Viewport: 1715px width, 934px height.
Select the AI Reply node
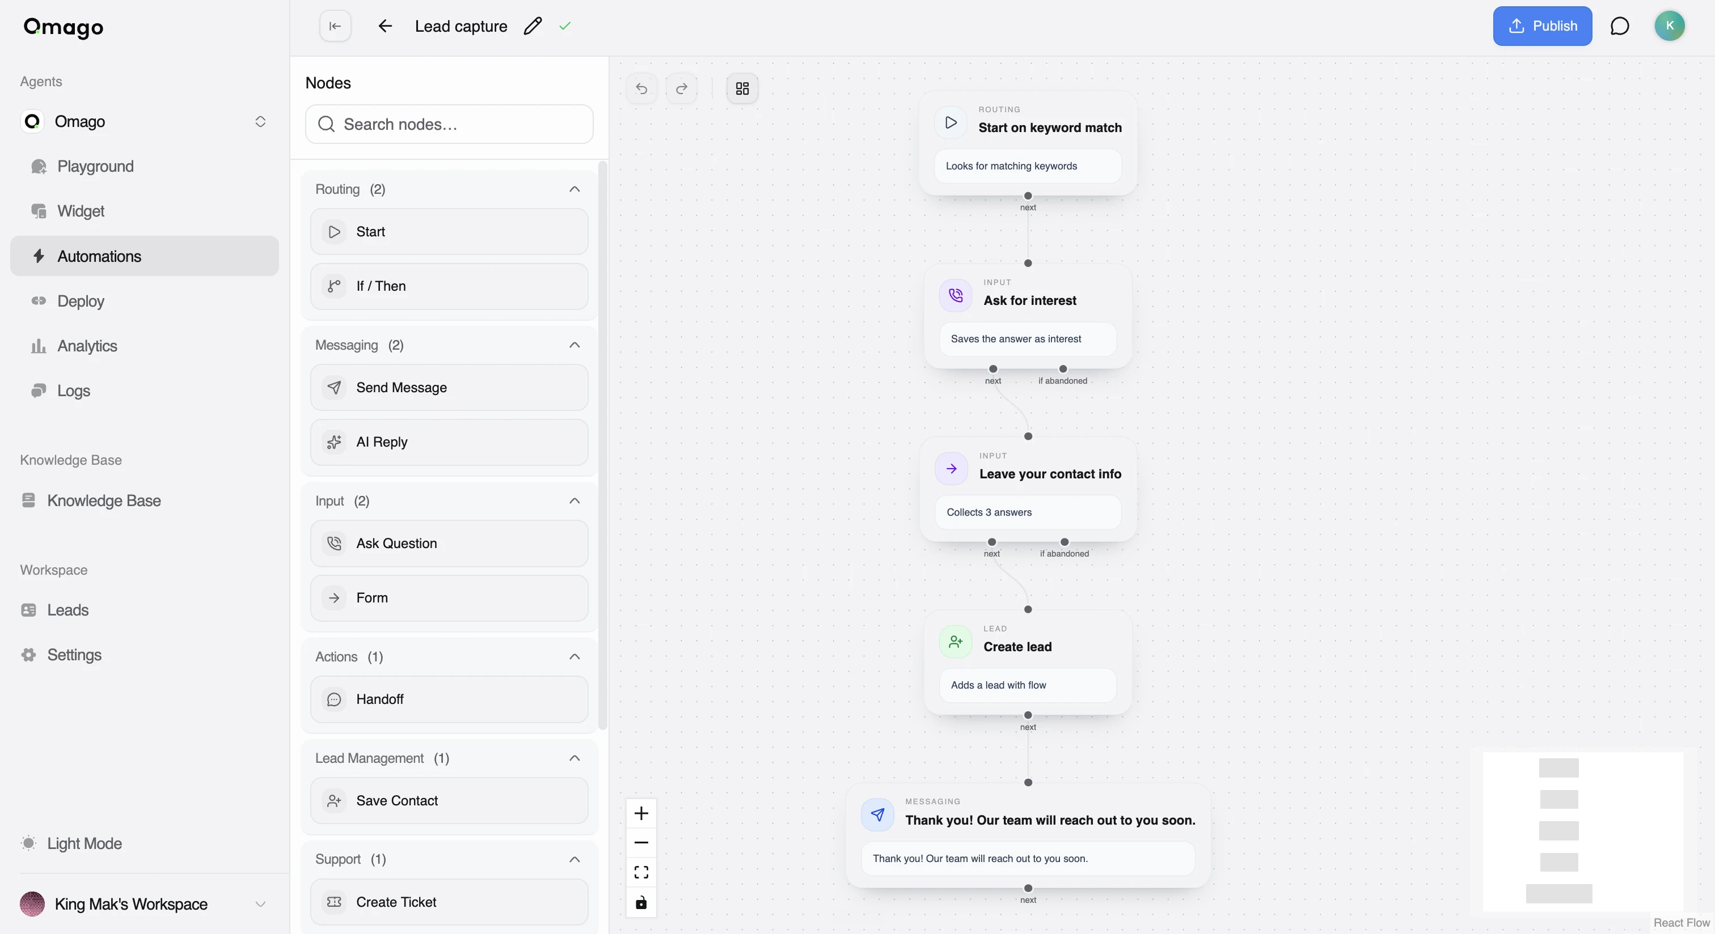pos(449,441)
